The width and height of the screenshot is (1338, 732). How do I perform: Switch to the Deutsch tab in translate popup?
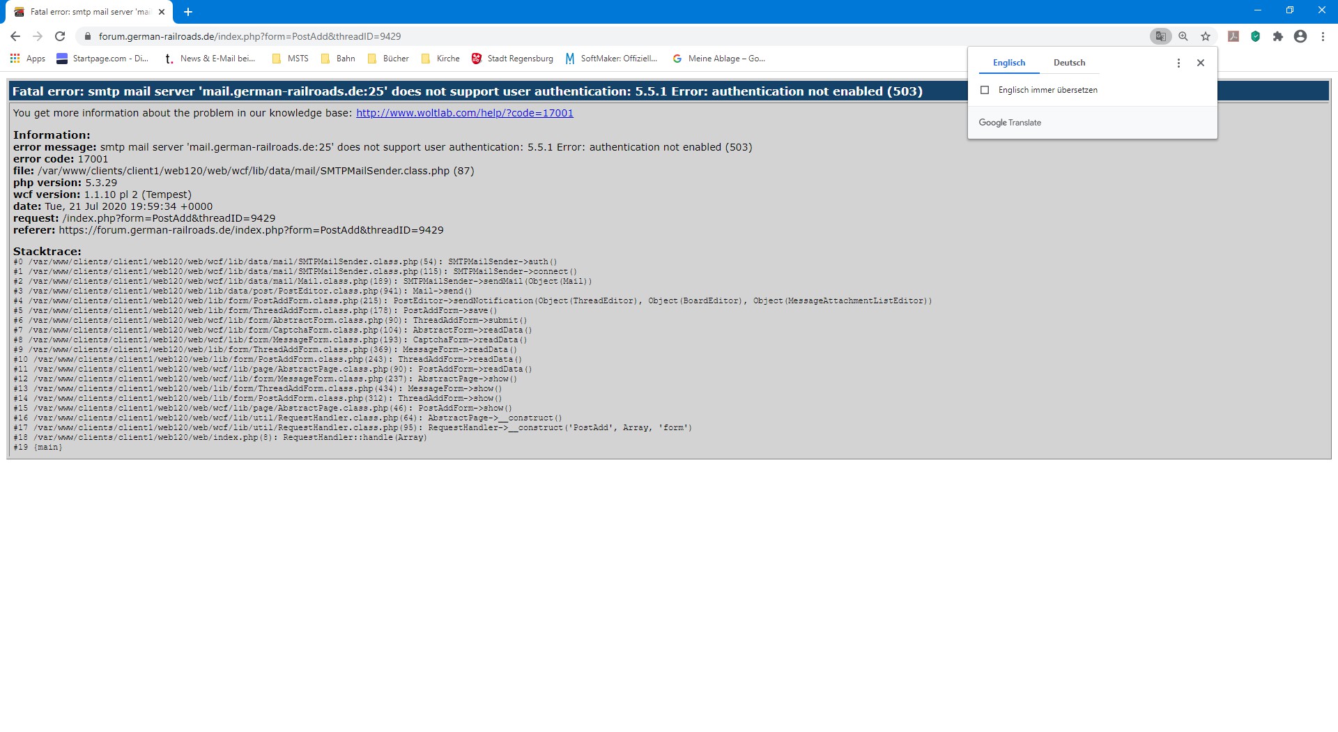(1069, 63)
